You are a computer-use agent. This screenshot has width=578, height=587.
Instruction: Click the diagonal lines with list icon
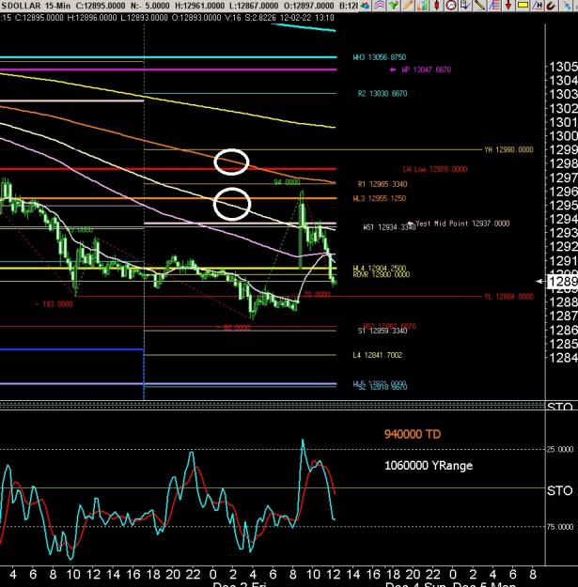(494, 6)
